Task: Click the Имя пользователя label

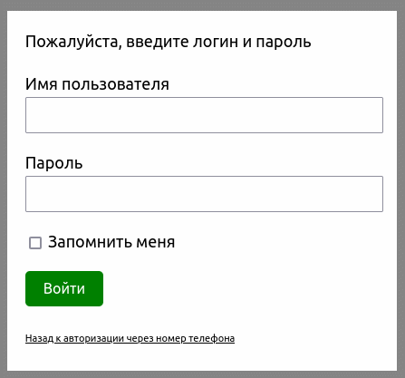Action: [97, 84]
